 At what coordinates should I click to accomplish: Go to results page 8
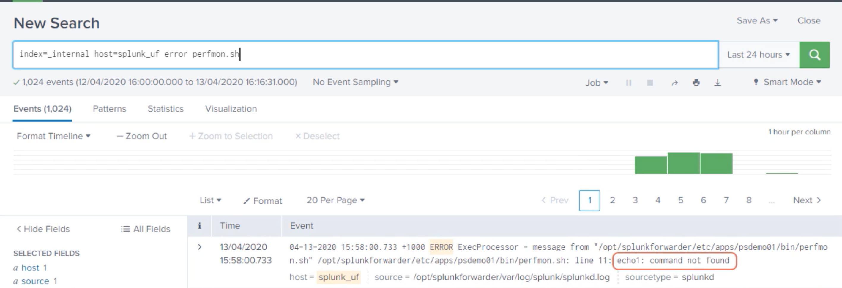pyautogui.click(x=748, y=200)
